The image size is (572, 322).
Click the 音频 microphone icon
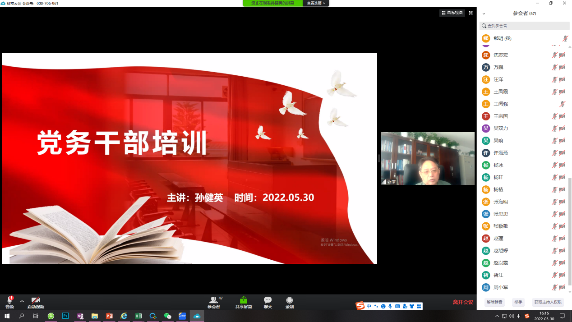[9, 300]
